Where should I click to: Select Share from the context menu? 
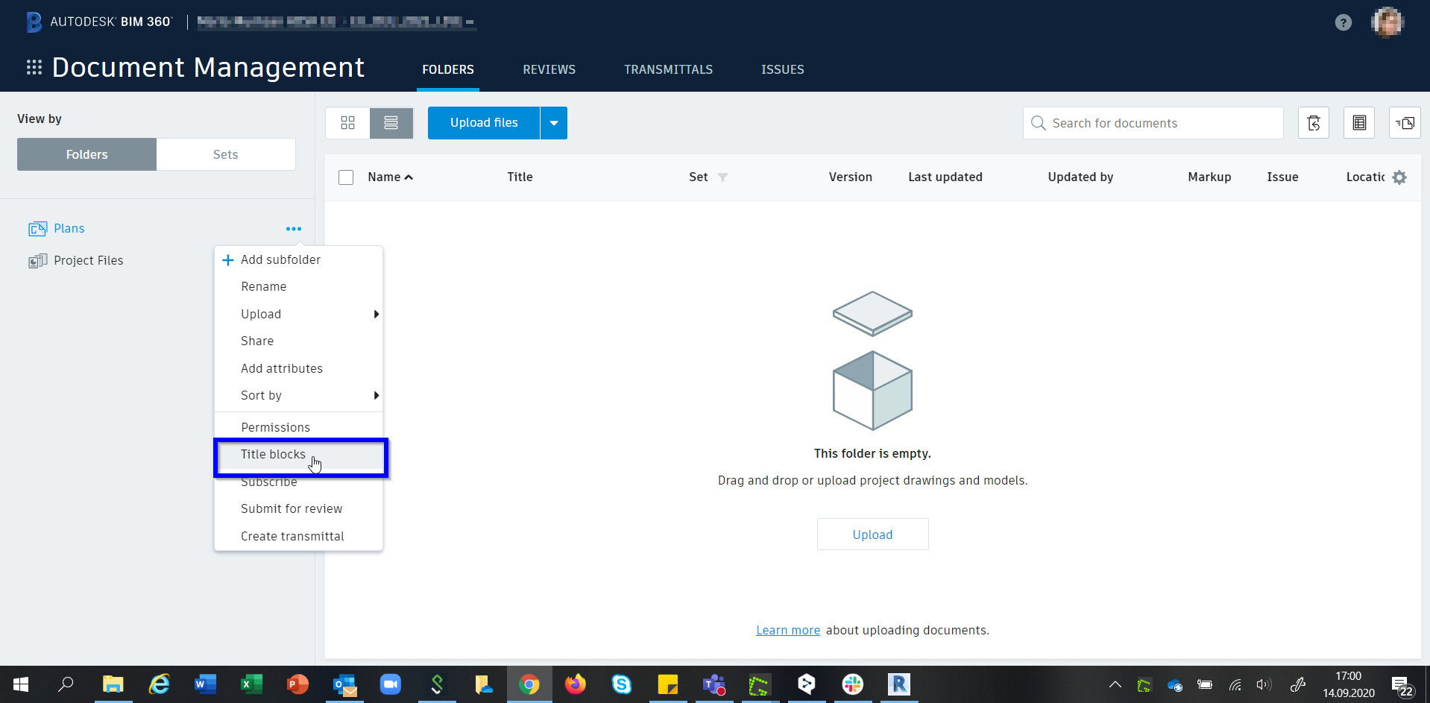(x=298, y=341)
